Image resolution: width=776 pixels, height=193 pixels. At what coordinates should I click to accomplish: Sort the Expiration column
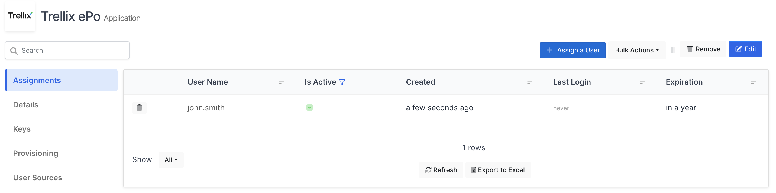(755, 81)
